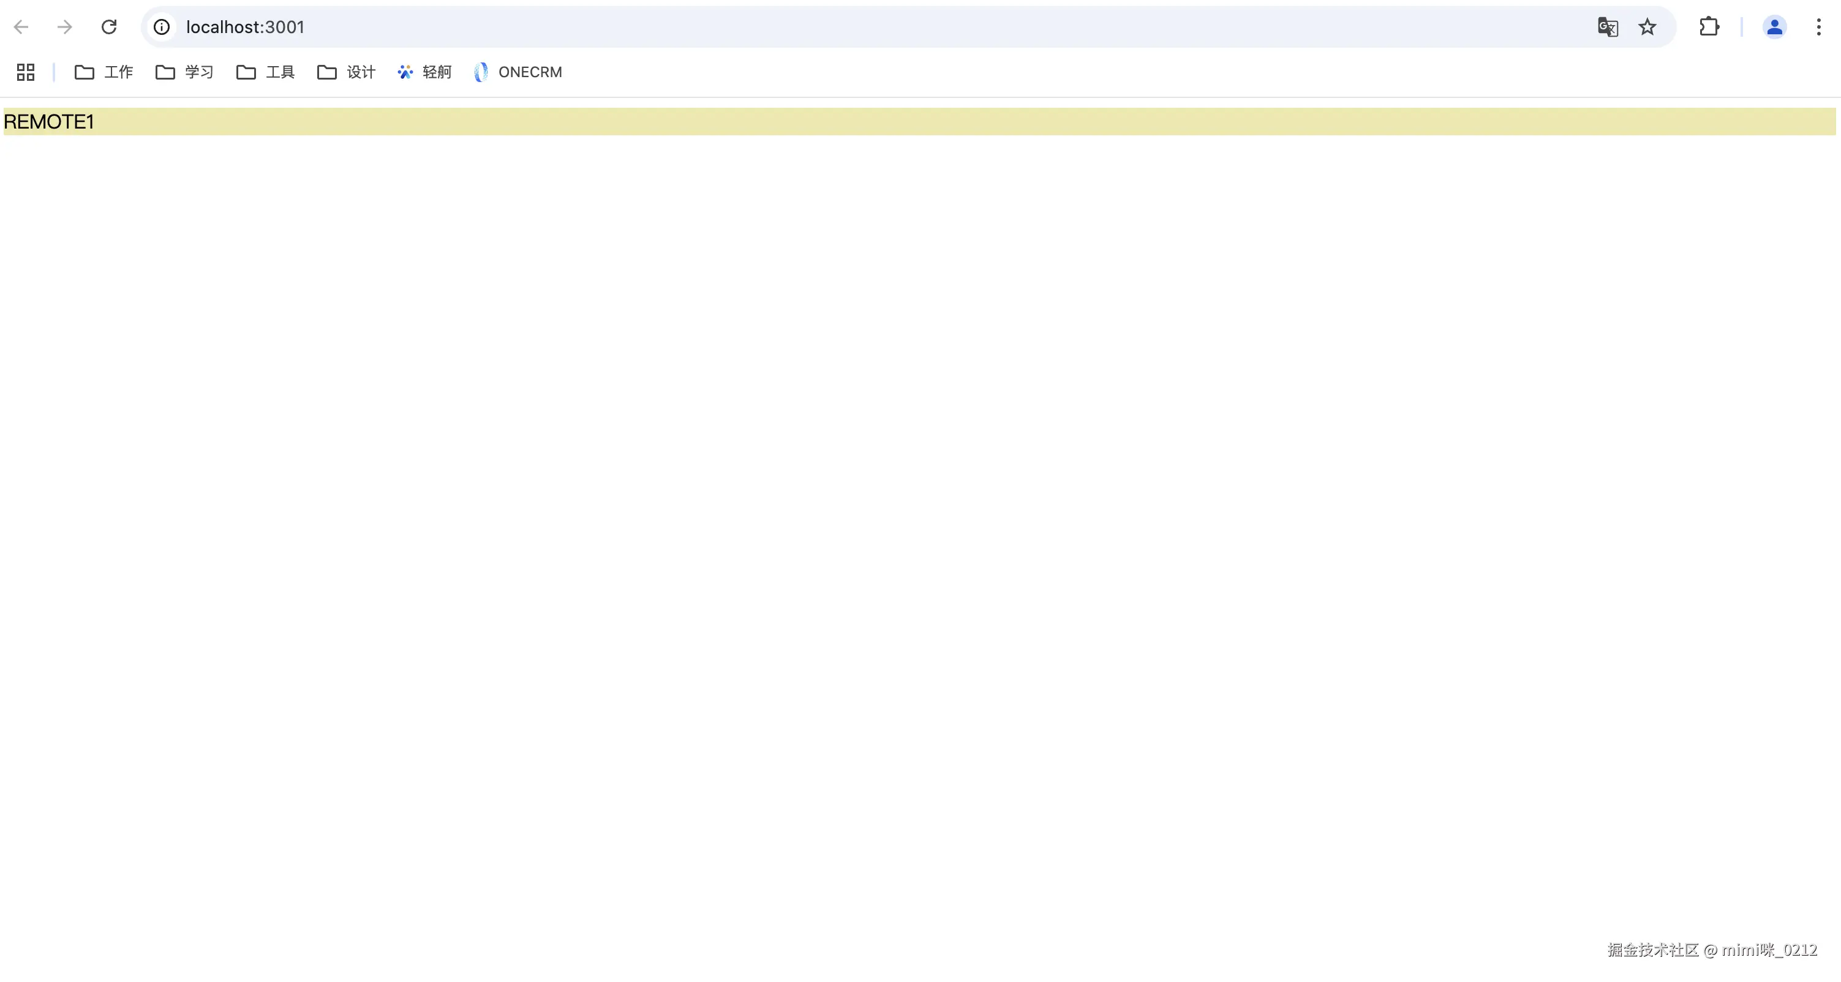This screenshot has height=982, width=1841.
Task: Click the browser back arrow
Action: [21, 27]
